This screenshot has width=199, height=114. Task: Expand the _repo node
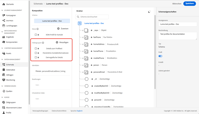pyautogui.click(x=83, y=30)
